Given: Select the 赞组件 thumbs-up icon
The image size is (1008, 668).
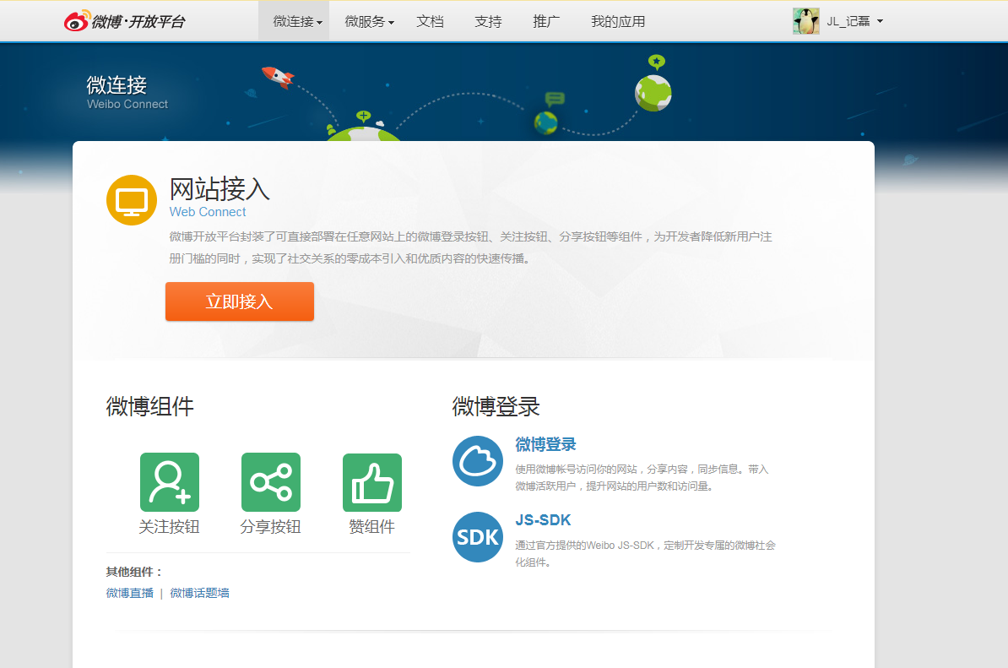Looking at the screenshot, I should (372, 482).
